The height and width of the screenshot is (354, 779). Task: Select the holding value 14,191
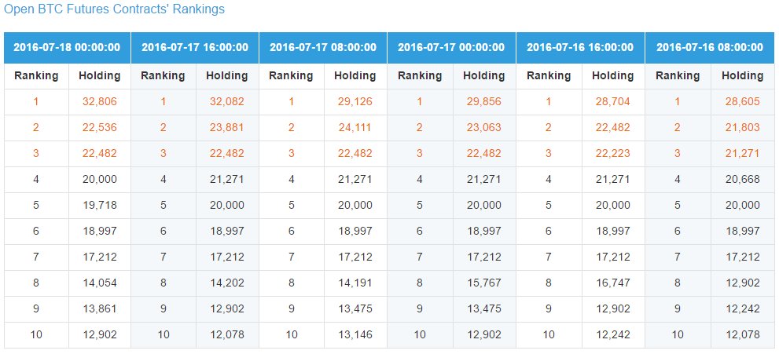pyautogui.click(x=355, y=283)
